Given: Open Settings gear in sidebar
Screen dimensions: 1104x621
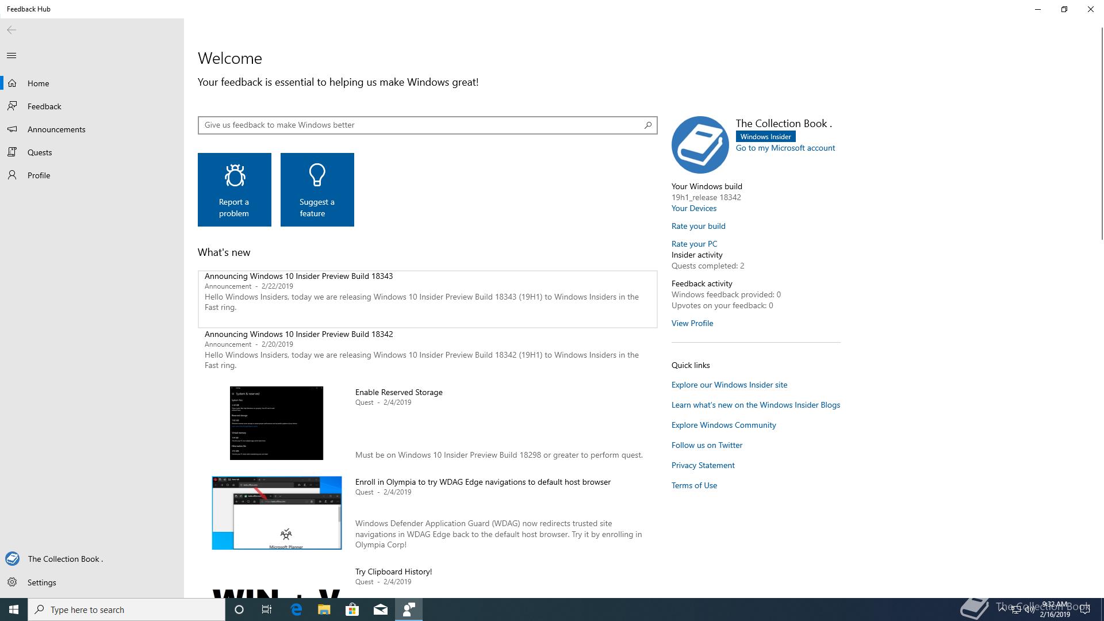Looking at the screenshot, I should pyautogui.click(x=12, y=582).
